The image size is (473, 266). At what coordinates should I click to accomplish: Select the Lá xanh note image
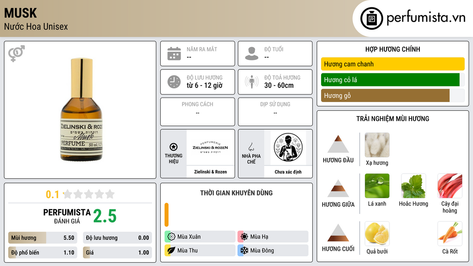click(377, 186)
